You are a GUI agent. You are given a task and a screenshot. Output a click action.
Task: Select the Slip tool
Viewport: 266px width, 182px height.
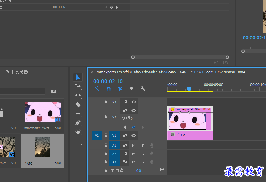(78, 114)
